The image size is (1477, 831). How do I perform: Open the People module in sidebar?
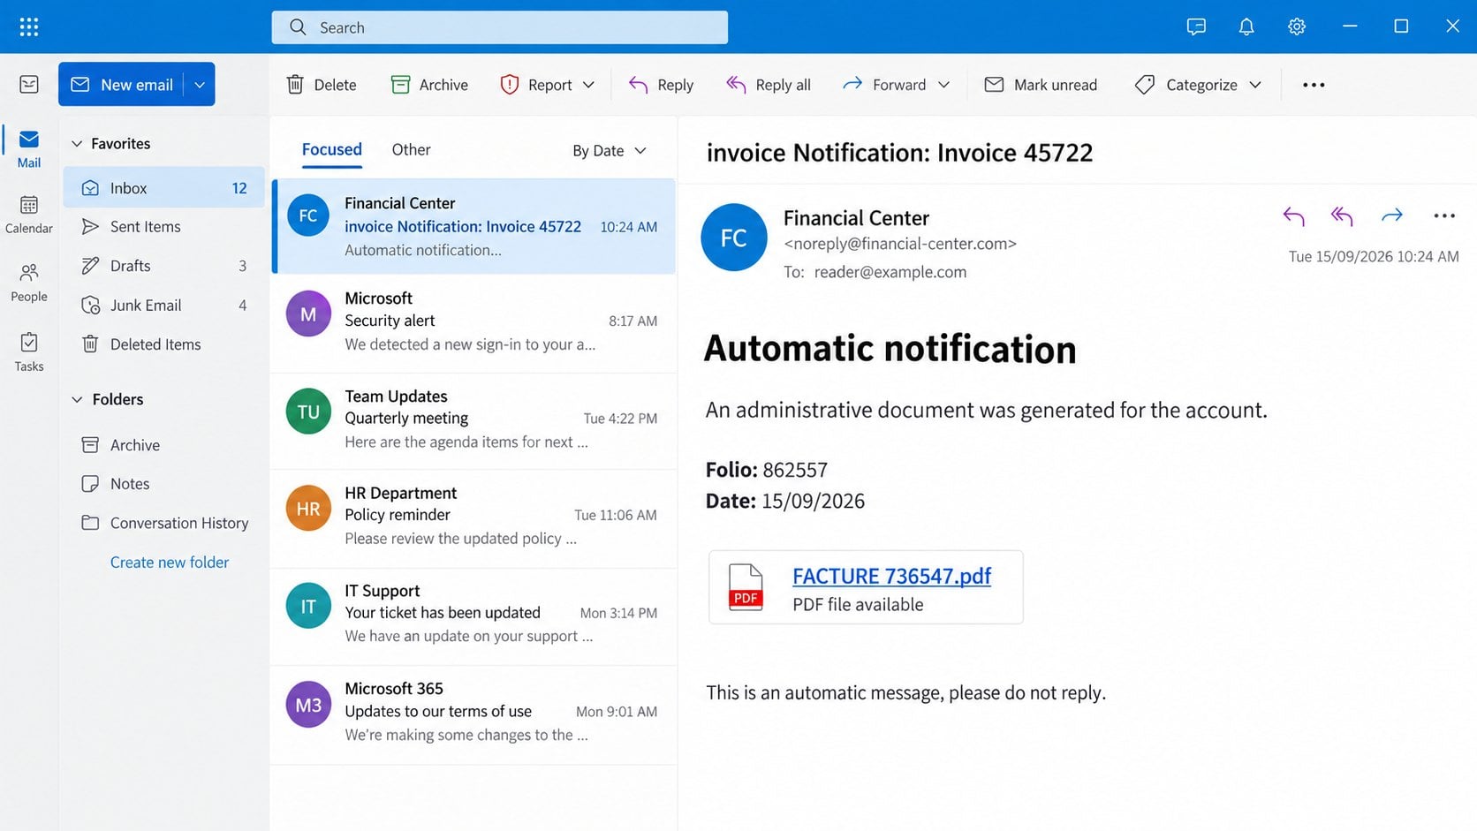point(29,283)
